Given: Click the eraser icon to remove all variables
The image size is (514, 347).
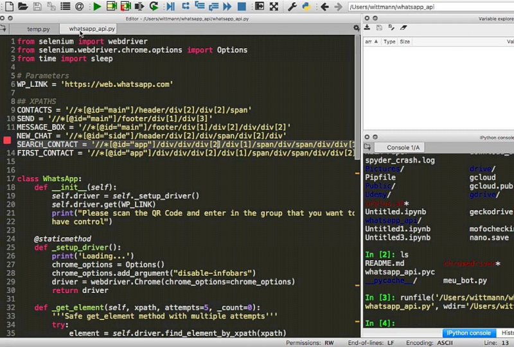Looking at the screenshot, I should [403, 28].
